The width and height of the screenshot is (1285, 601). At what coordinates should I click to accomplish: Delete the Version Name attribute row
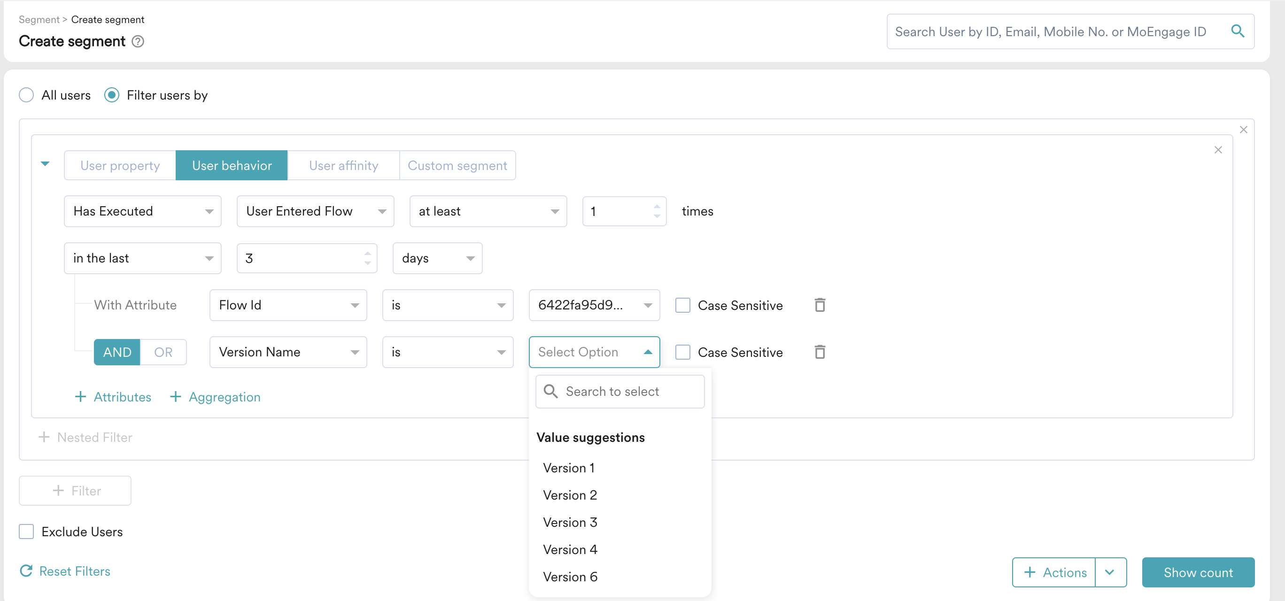[820, 352]
